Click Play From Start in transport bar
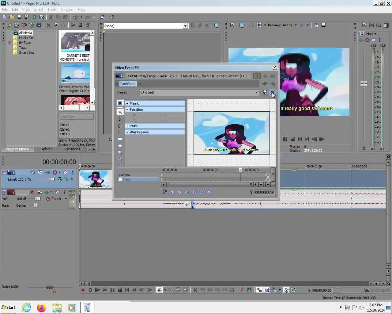392x314 pixels. click(98, 290)
